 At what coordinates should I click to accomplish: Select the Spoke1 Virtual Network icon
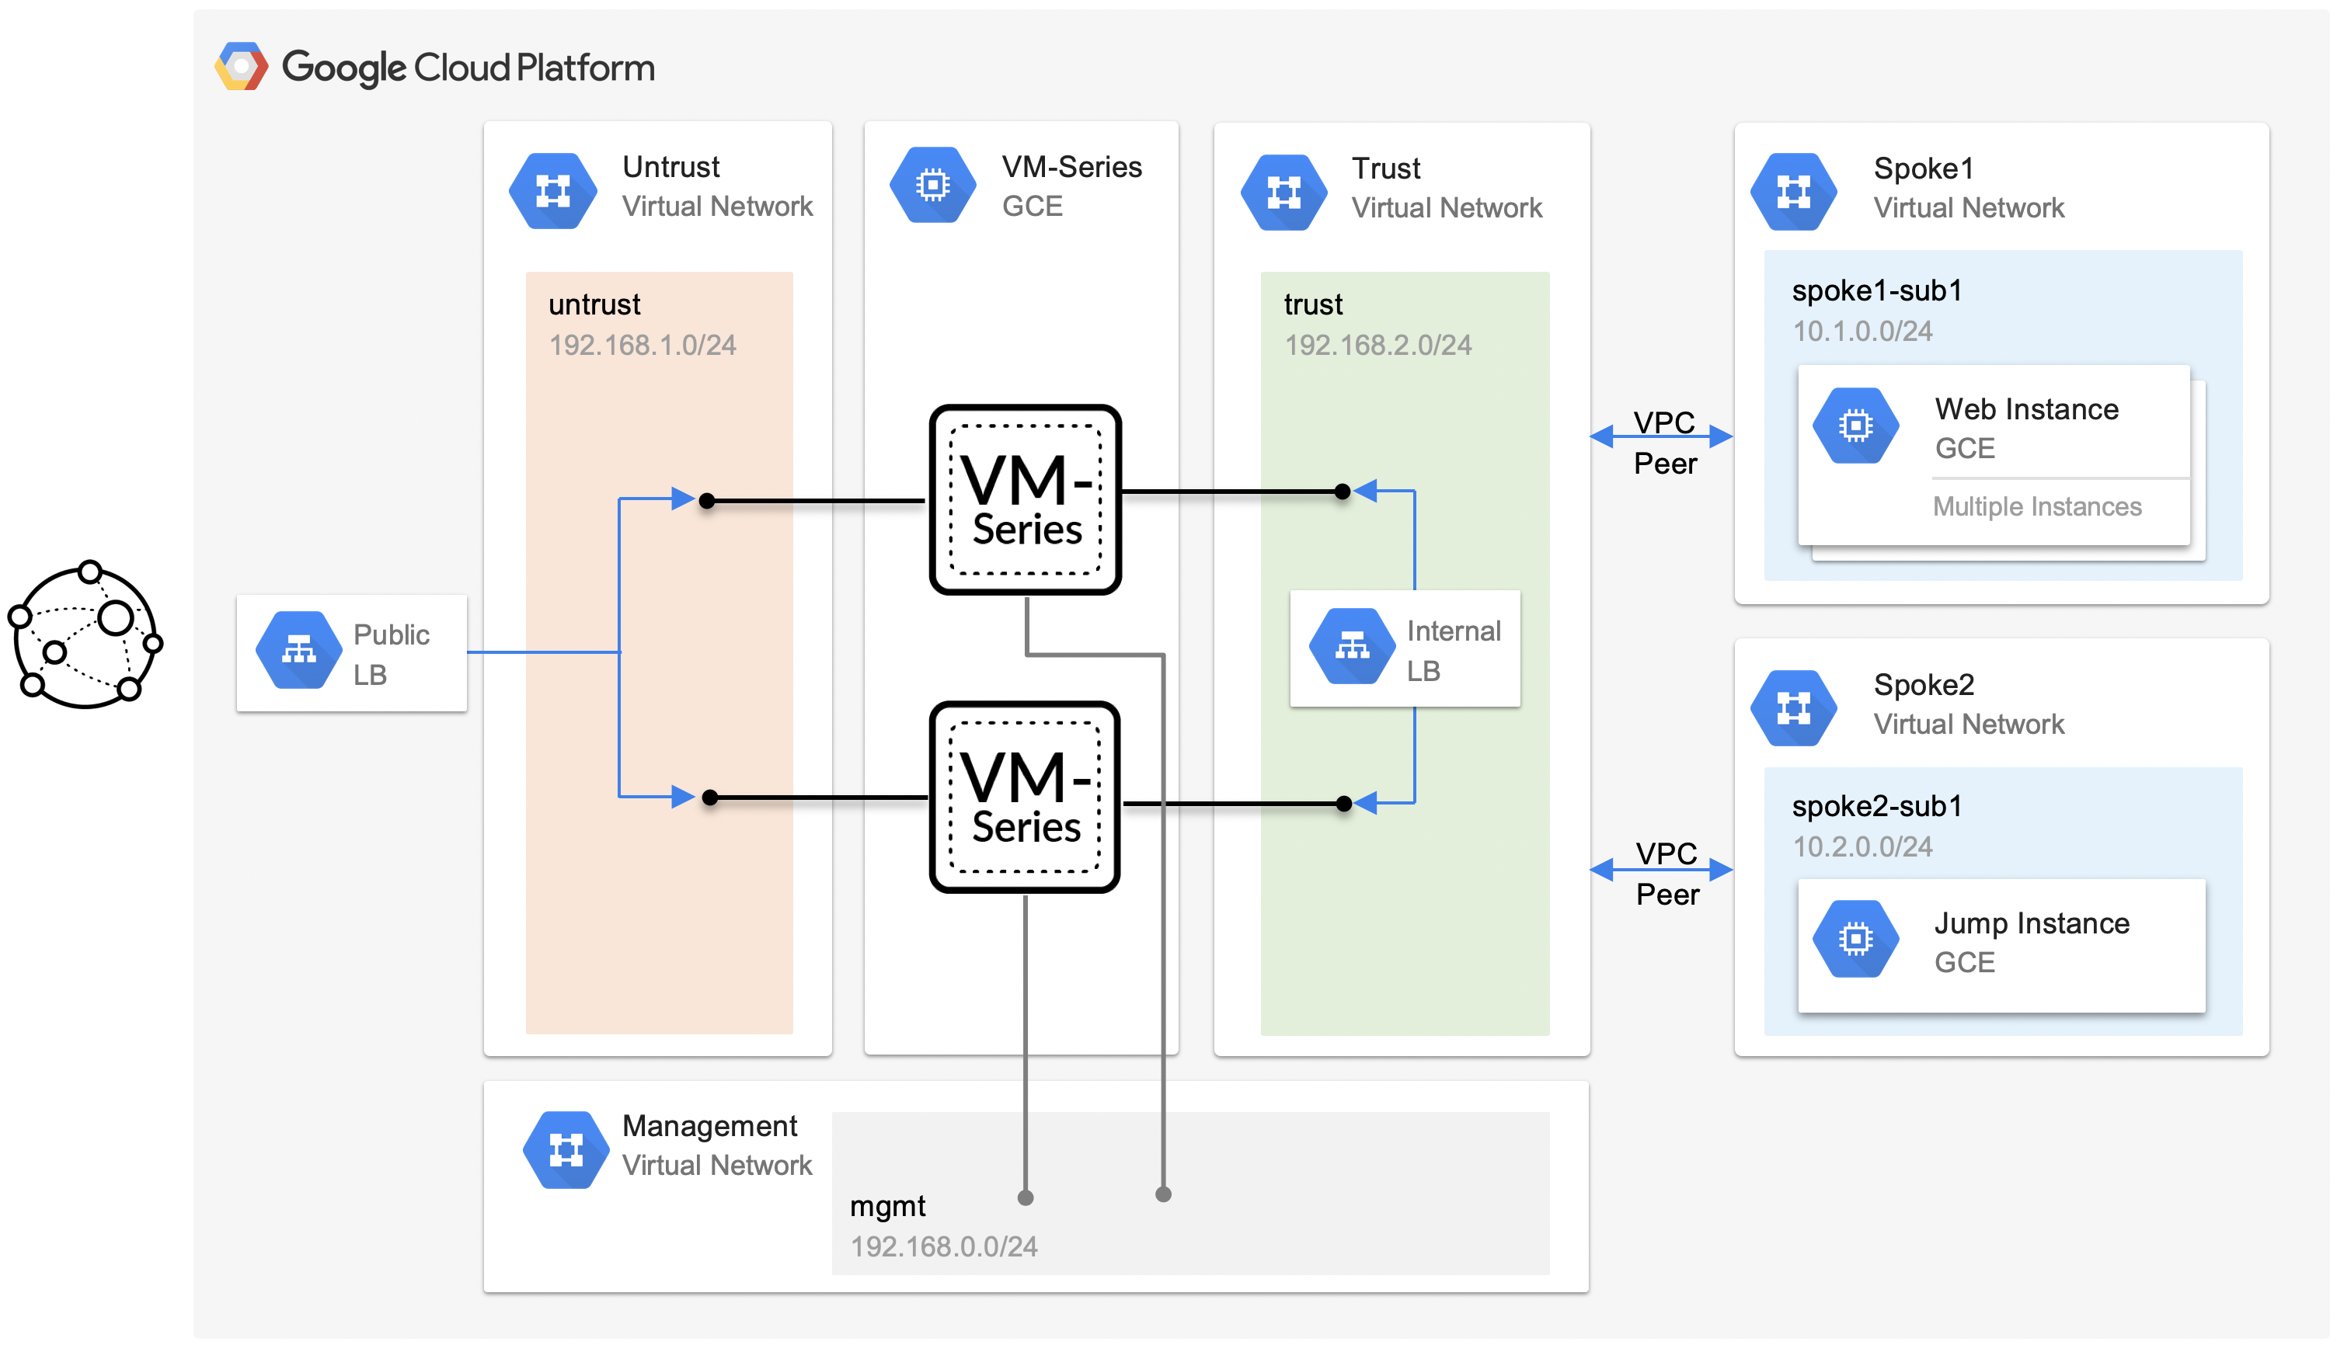pos(1792,192)
